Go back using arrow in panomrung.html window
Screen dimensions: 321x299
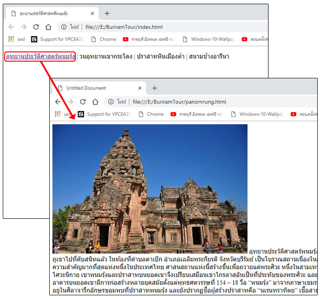tap(58, 102)
